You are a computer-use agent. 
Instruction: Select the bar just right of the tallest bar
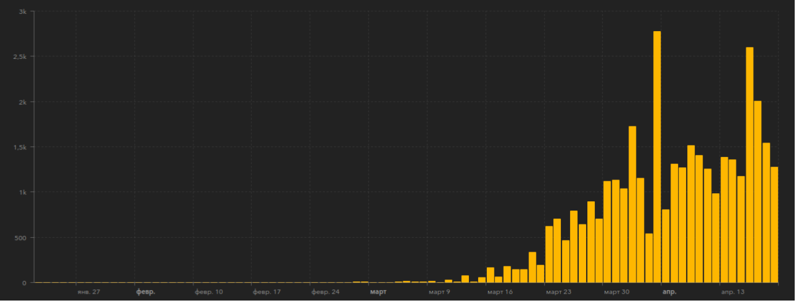click(x=665, y=246)
